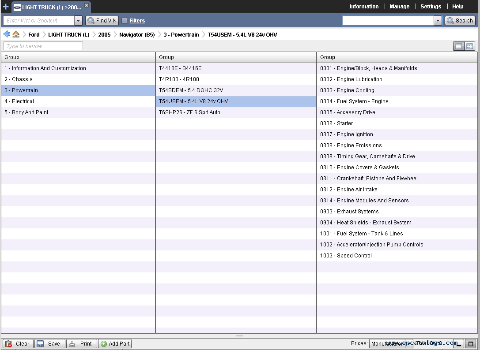
Task: Click the Add Part button
Action: click(x=115, y=344)
